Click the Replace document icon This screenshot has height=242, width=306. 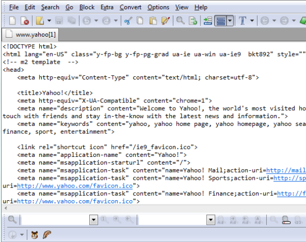coord(193,21)
